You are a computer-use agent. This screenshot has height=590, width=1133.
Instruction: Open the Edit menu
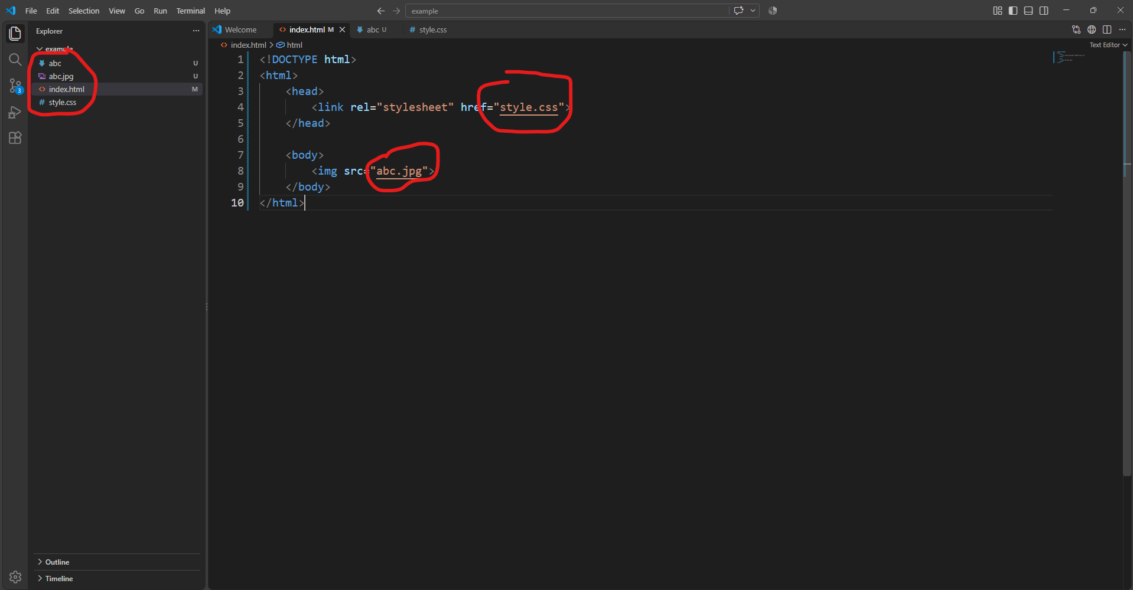tap(53, 11)
